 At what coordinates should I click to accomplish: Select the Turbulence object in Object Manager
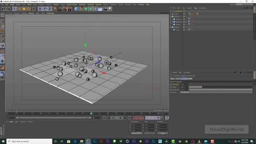tap(178, 11)
